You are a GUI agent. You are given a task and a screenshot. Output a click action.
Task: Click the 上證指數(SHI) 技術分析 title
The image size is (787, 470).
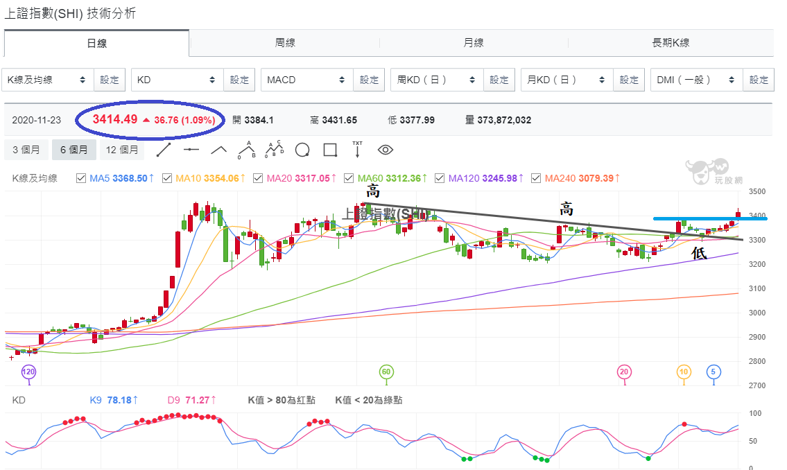tap(70, 14)
